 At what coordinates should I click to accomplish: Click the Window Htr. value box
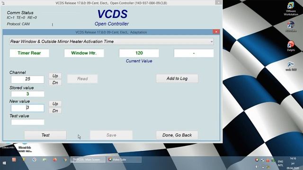point(84,53)
